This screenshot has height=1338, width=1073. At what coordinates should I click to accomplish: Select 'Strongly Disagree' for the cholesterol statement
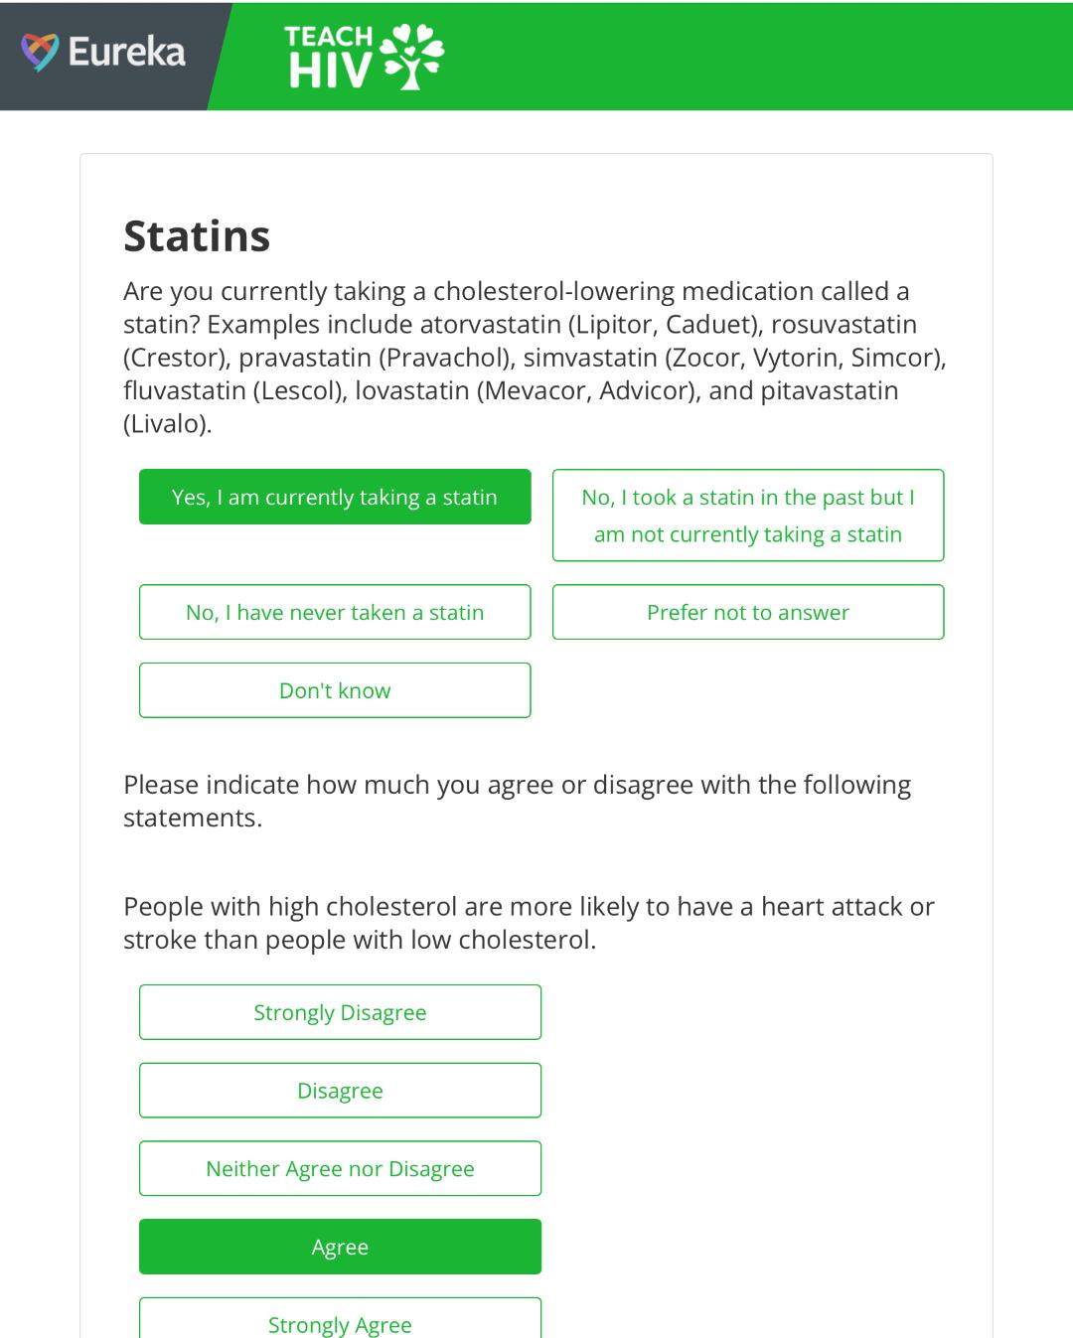(x=340, y=1012)
